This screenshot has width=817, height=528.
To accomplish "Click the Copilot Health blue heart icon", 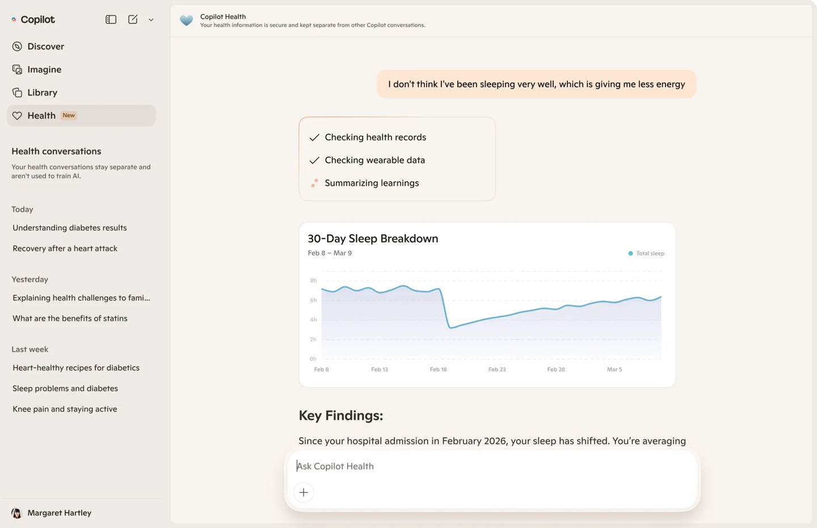I will (x=186, y=20).
